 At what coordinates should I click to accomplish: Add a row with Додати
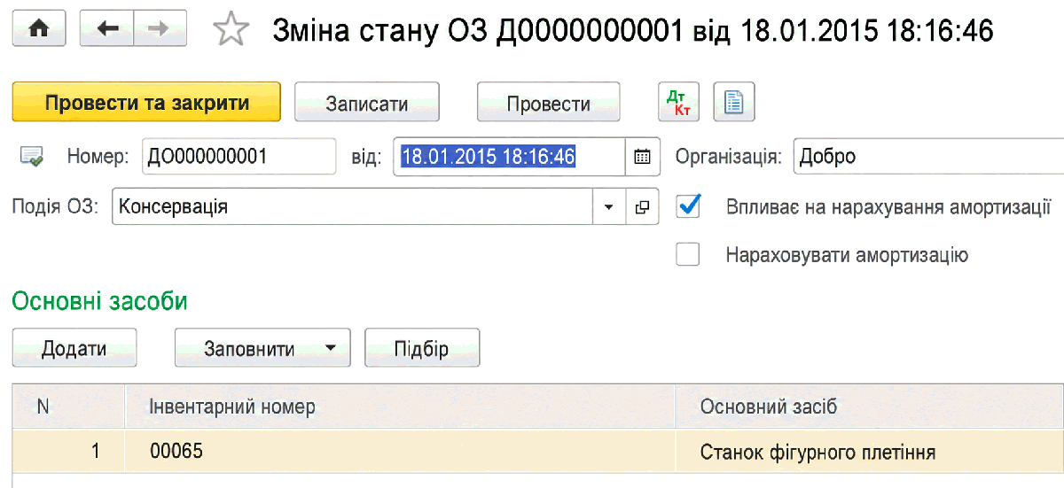[x=74, y=348]
